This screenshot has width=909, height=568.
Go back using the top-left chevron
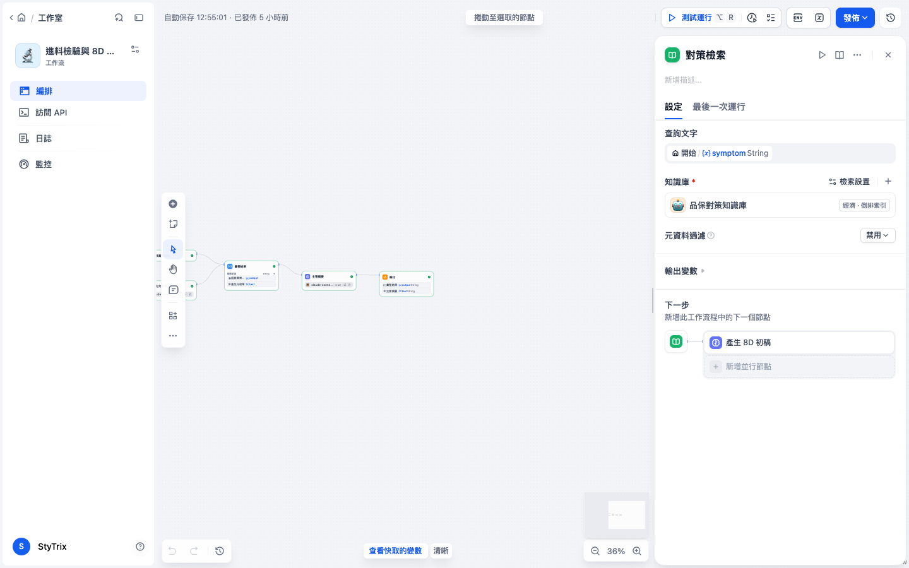coord(11,18)
